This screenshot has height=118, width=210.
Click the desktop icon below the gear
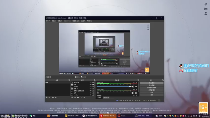pyautogui.click(x=206, y=9)
